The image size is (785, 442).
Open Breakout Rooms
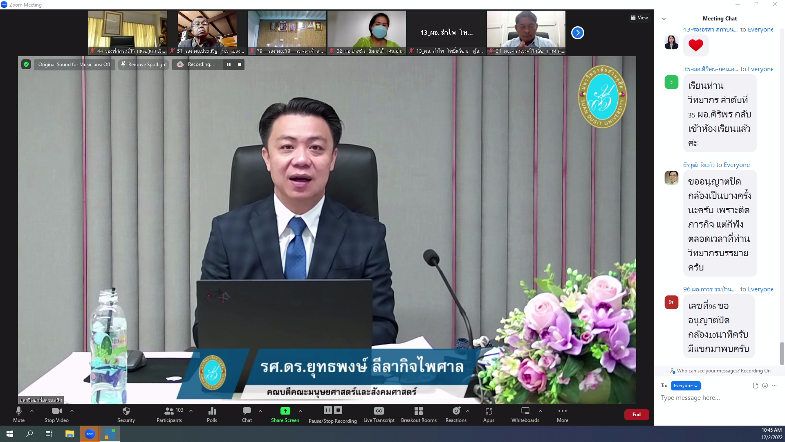(419, 414)
